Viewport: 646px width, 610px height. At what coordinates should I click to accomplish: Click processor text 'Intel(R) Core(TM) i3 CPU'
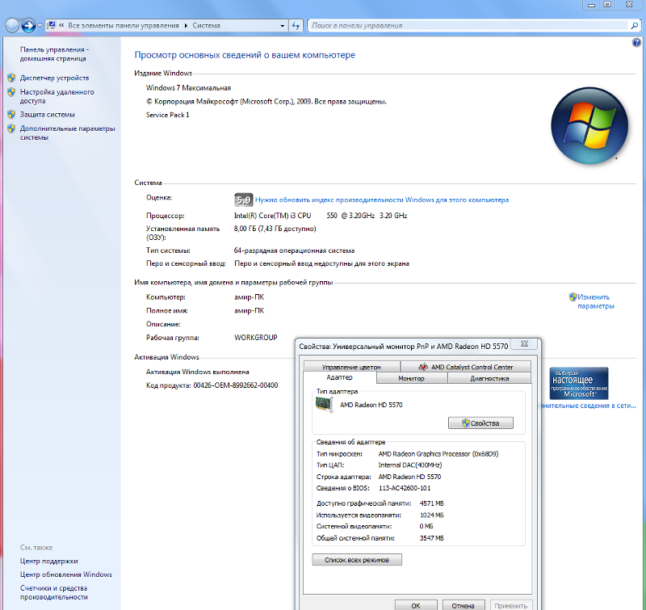coord(272,216)
